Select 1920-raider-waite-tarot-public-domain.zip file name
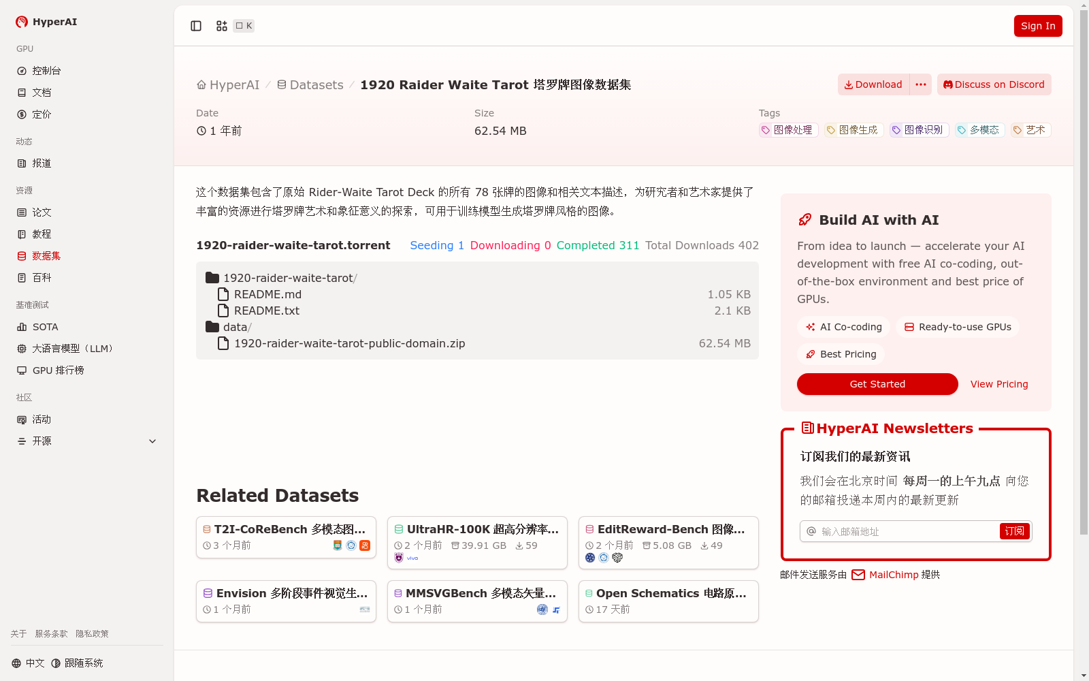This screenshot has height=681, width=1089. (350, 343)
